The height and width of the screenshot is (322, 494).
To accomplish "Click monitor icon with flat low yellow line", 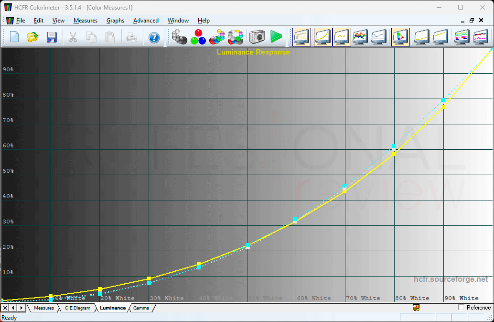I will point(422,37).
